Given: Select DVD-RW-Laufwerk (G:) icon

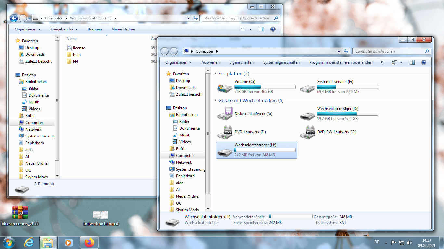Looking at the screenshot, I should (307, 132).
